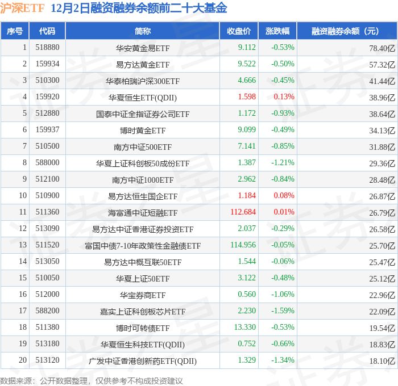Viewport: 398px width, 386px height.
Task: Select fund code 588000
Action: (x=47, y=163)
